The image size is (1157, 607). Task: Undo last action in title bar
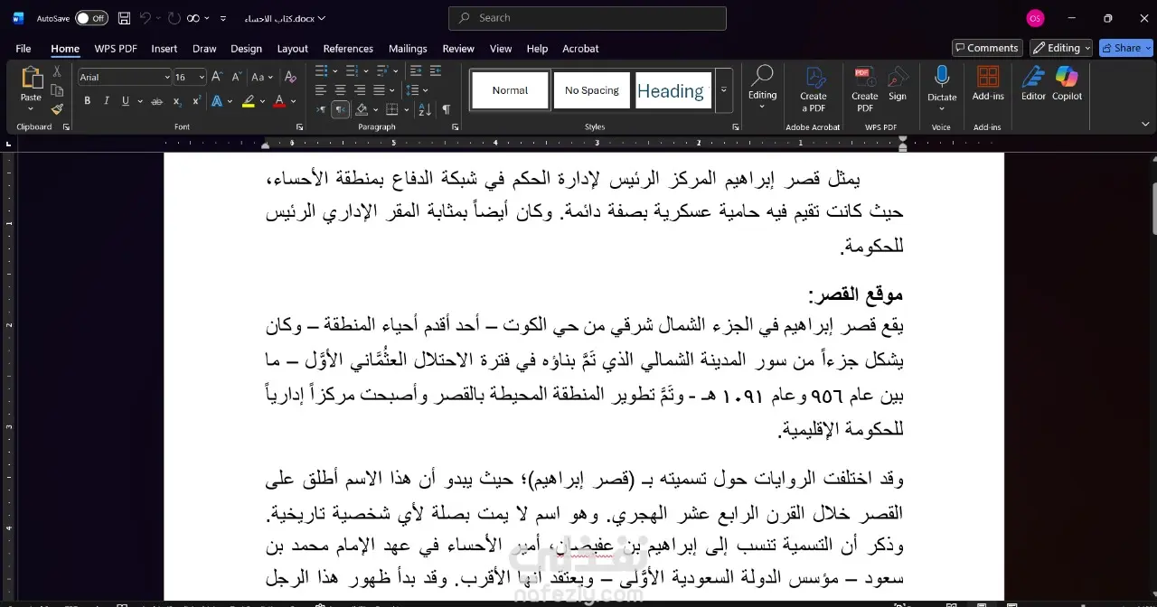[x=146, y=18]
